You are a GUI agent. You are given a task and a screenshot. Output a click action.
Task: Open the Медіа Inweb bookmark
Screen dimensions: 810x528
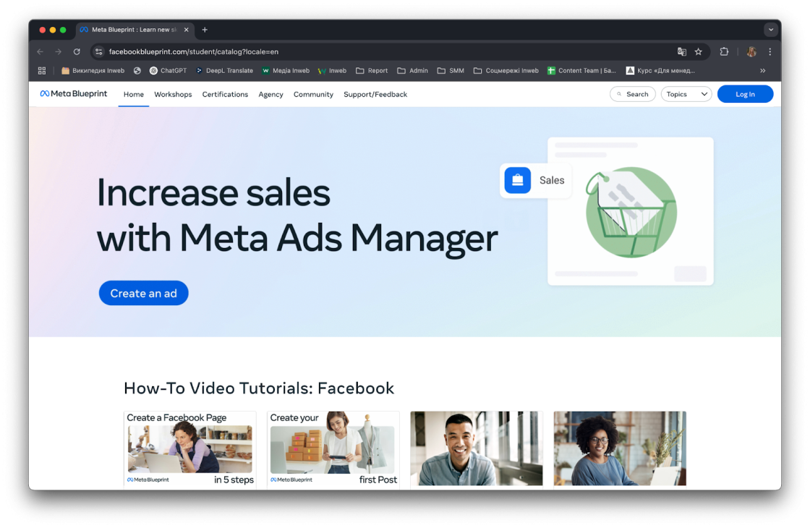point(286,71)
